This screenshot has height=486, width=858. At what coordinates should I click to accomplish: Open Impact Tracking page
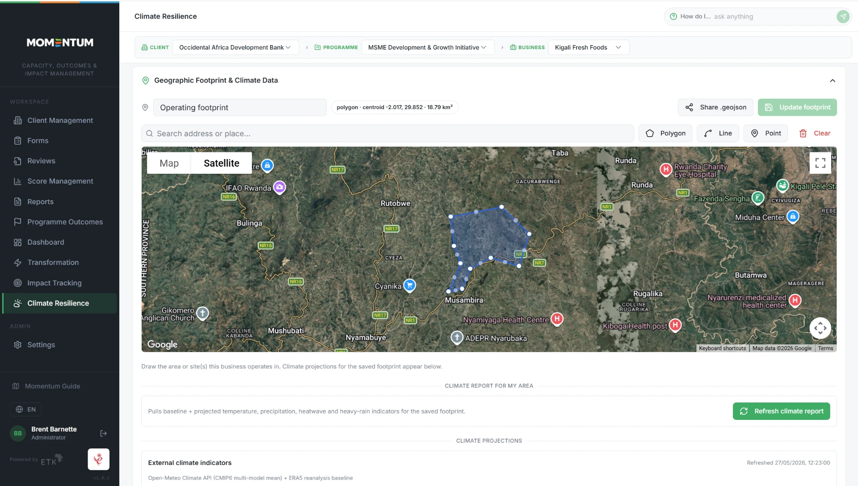59,283
